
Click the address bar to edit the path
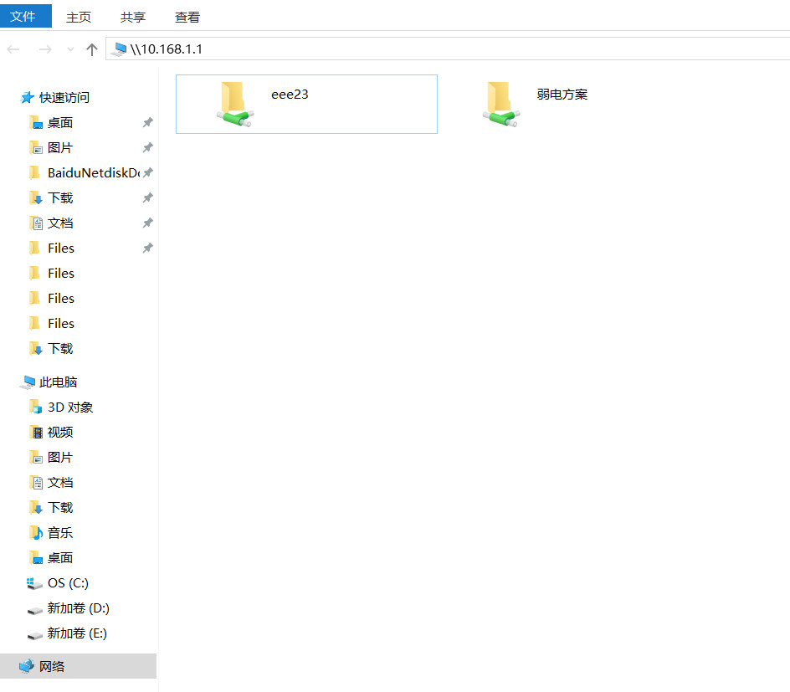coord(502,49)
